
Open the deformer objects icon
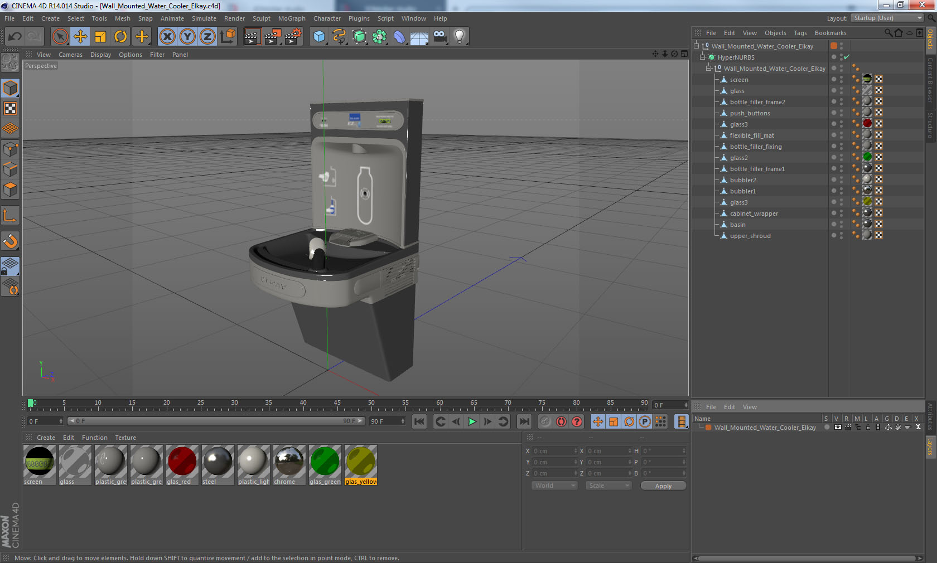pos(399,37)
